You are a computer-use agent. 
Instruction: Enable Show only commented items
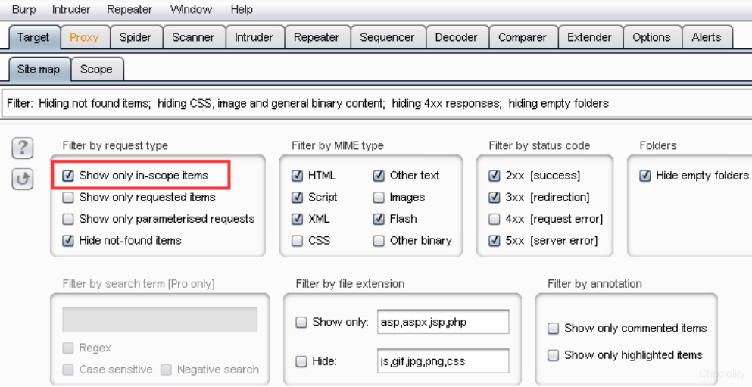554,329
